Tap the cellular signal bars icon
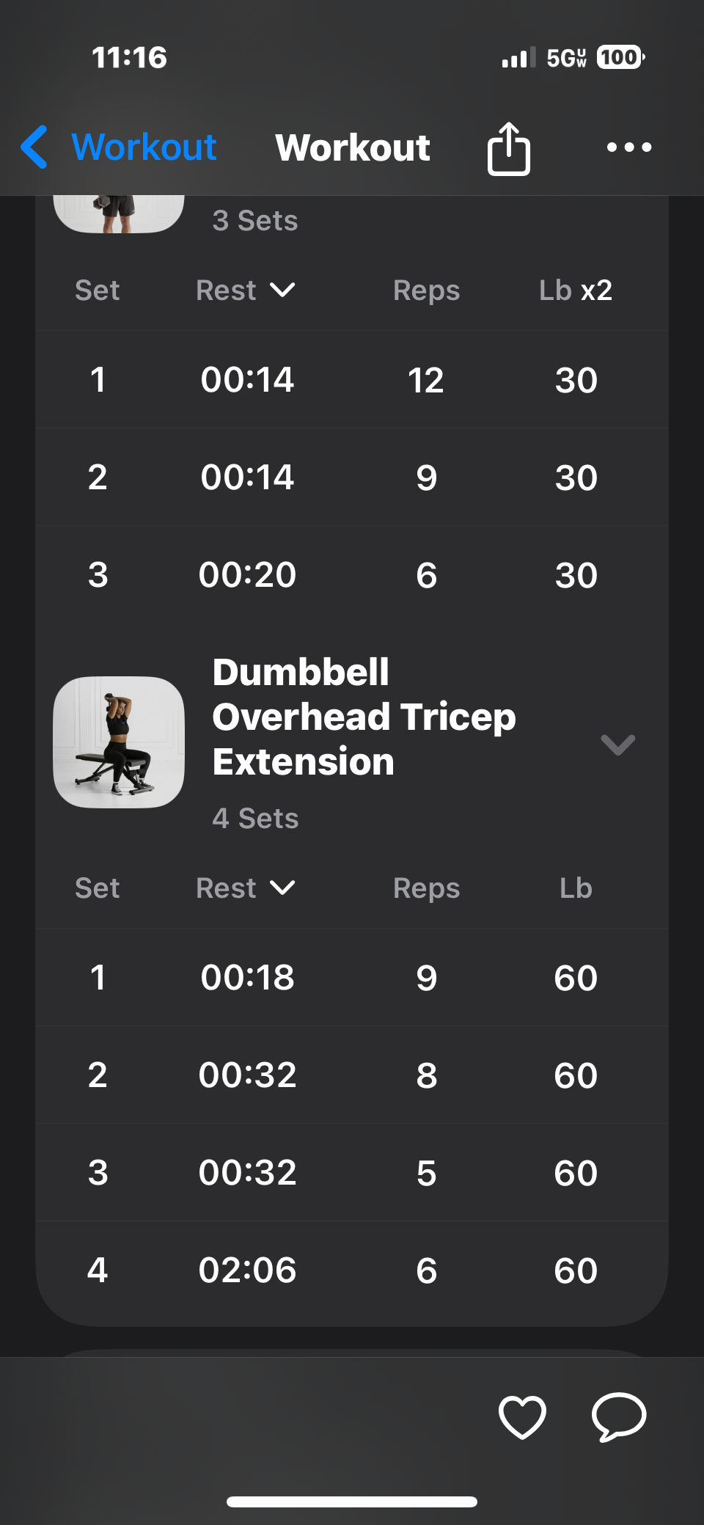Screen dimensions: 704x1525 tap(518, 57)
